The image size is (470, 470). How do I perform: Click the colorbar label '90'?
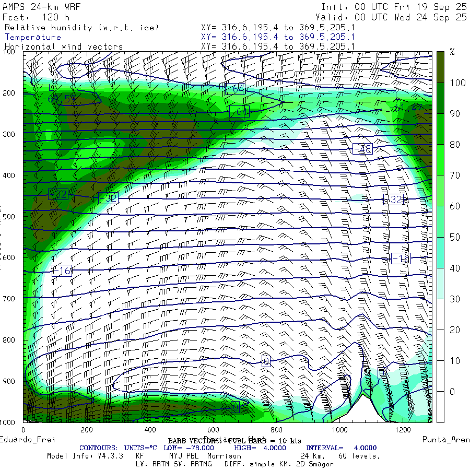tap(455, 114)
